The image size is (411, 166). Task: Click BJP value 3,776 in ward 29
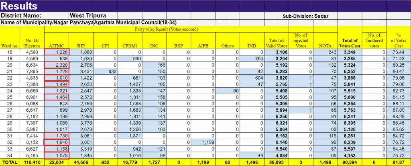pos(81,123)
